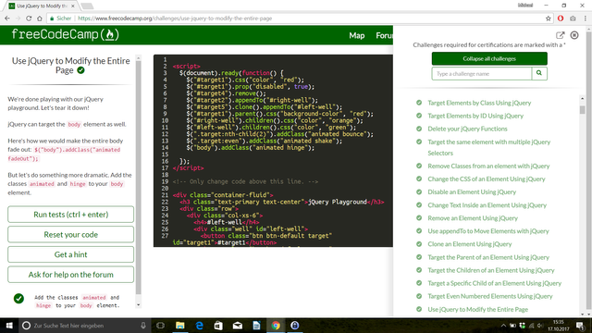Screen dimensions: 592x333
Task: Open Disable an Element Using jQuery
Action: pyautogui.click(x=472, y=191)
